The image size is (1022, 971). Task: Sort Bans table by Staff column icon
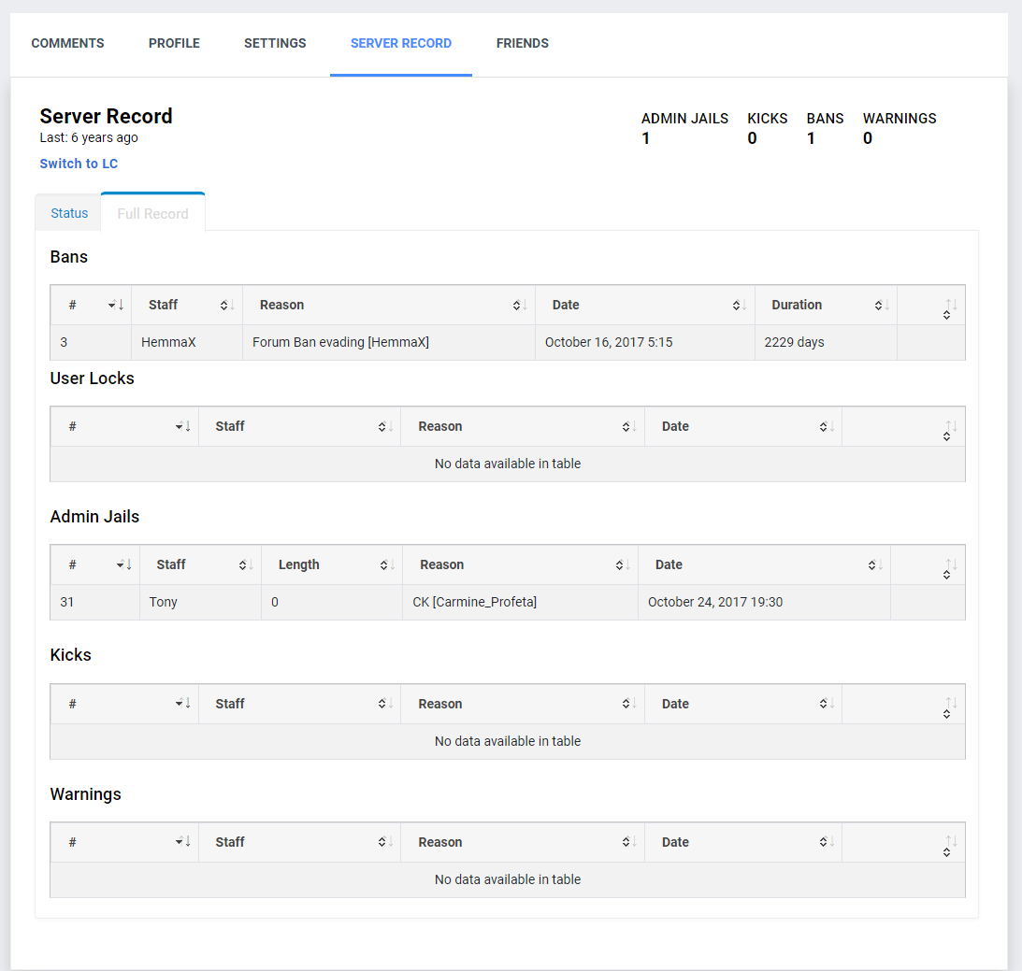click(227, 305)
